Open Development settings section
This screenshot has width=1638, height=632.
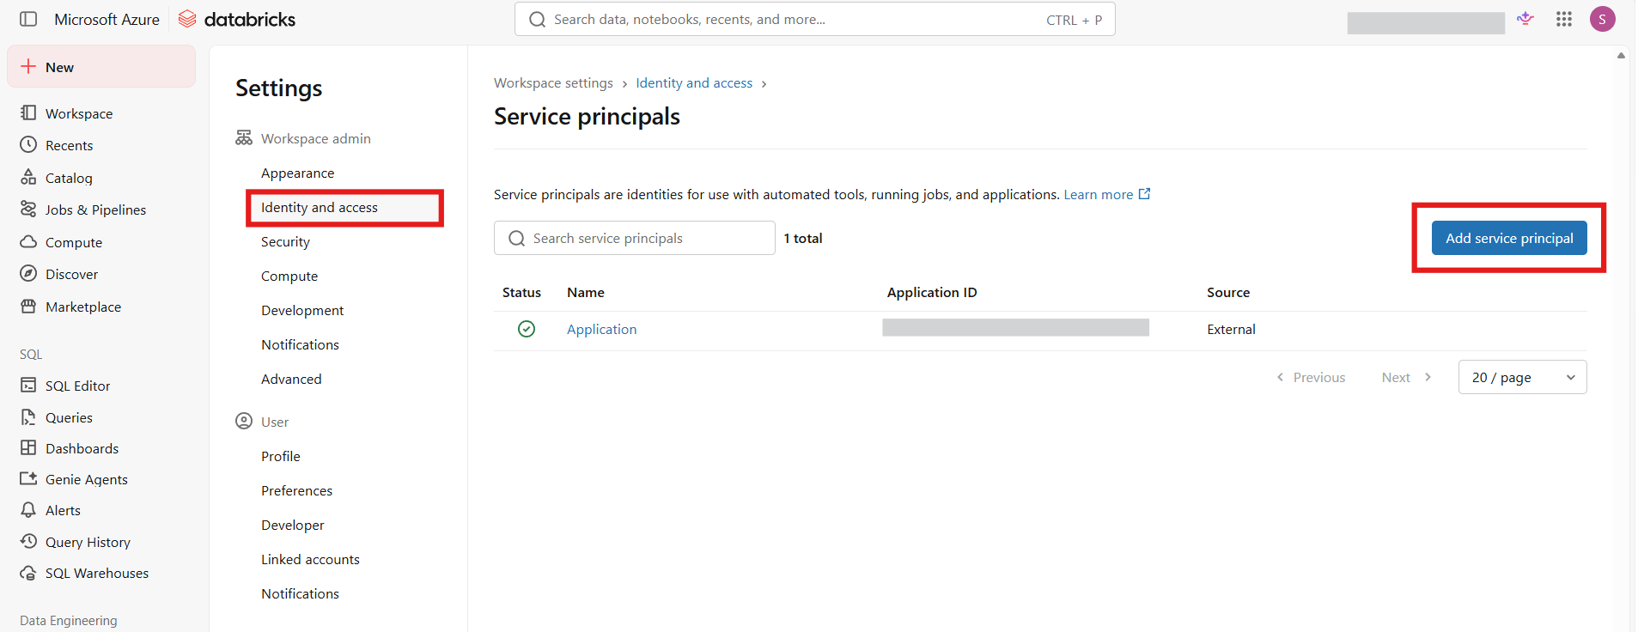click(x=302, y=310)
